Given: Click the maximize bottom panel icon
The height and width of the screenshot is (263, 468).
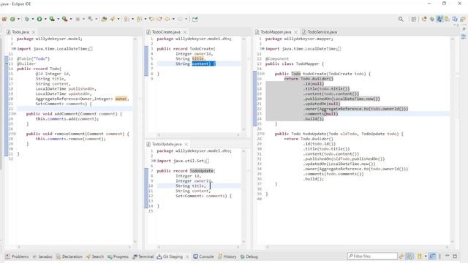Looking at the screenshot, I should tap(455, 256).
